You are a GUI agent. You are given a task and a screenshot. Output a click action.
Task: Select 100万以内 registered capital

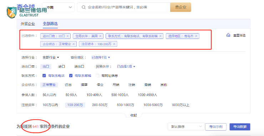[50, 105]
